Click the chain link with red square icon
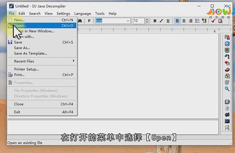 [227, 57]
